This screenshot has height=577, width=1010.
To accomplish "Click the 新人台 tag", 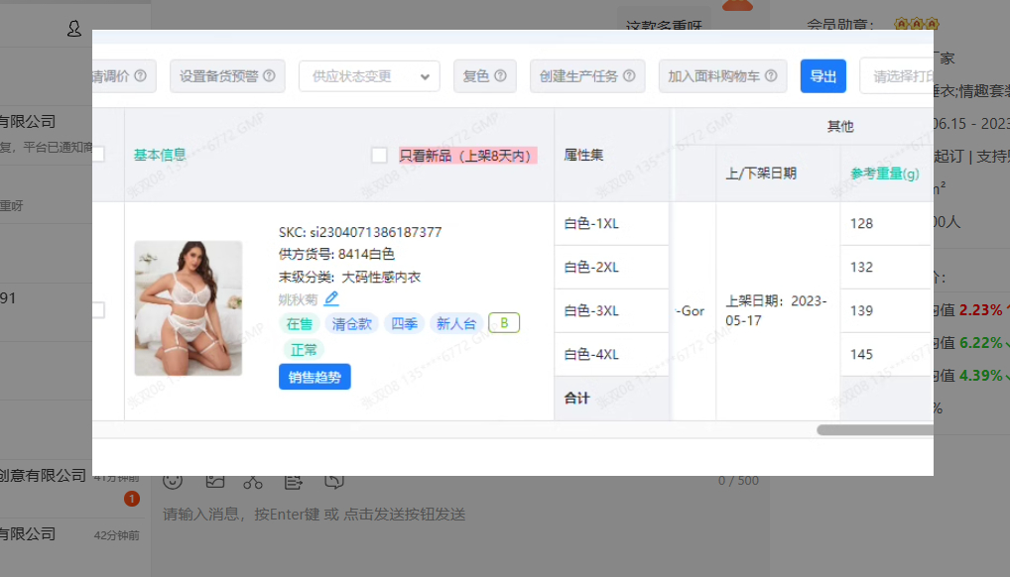I will pyautogui.click(x=456, y=323).
